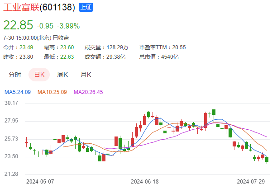The height and width of the screenshot is (193, 277).
Task: Click the 总市值 value 4540亿
Action: pyautogui.click(x=170, y=57)
